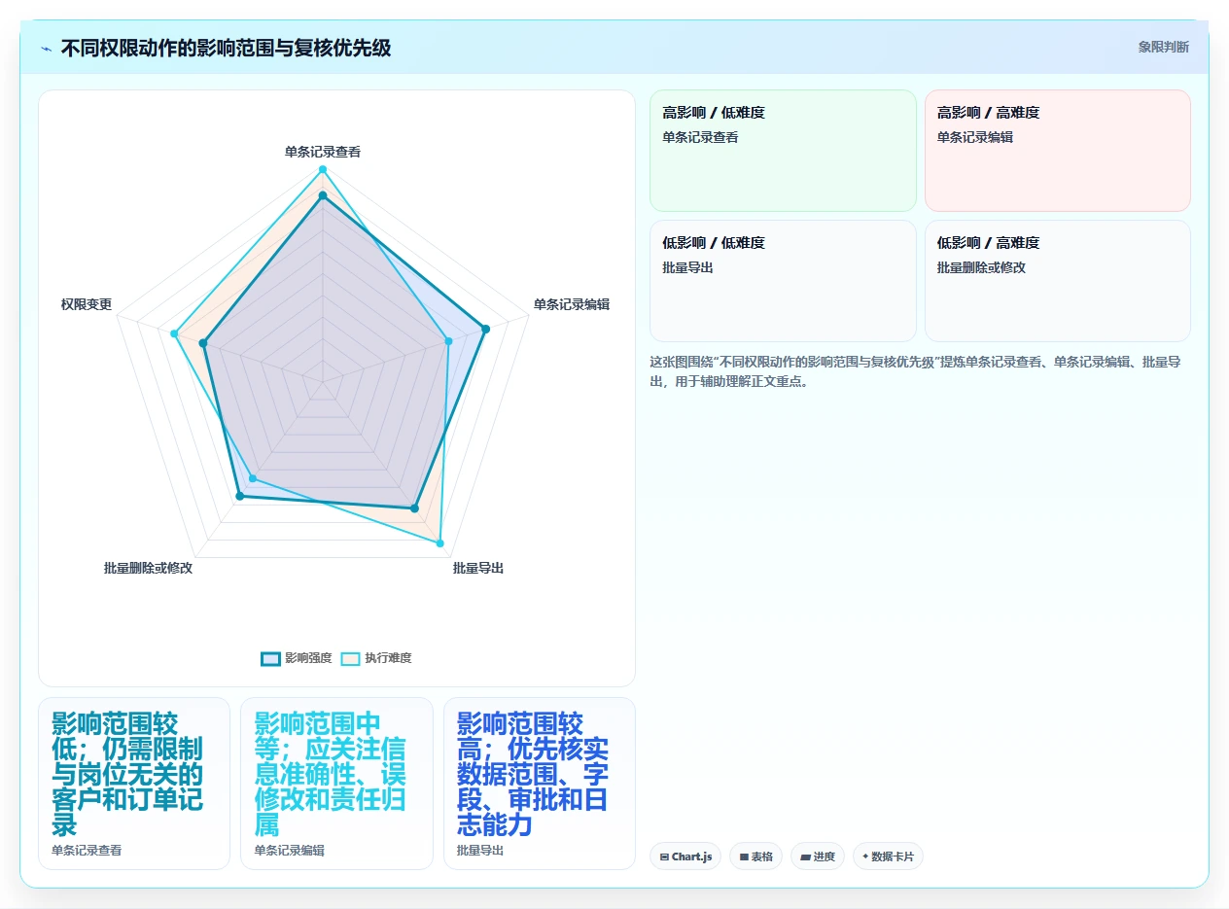1229x909 pixels.
Task: Click the 批量删除或修改 radar axis label
Action: click(148, 568)
